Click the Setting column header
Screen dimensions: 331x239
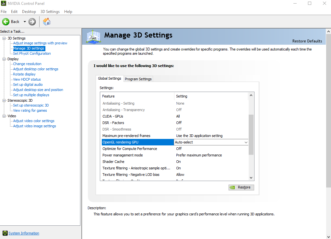point(211,96)
